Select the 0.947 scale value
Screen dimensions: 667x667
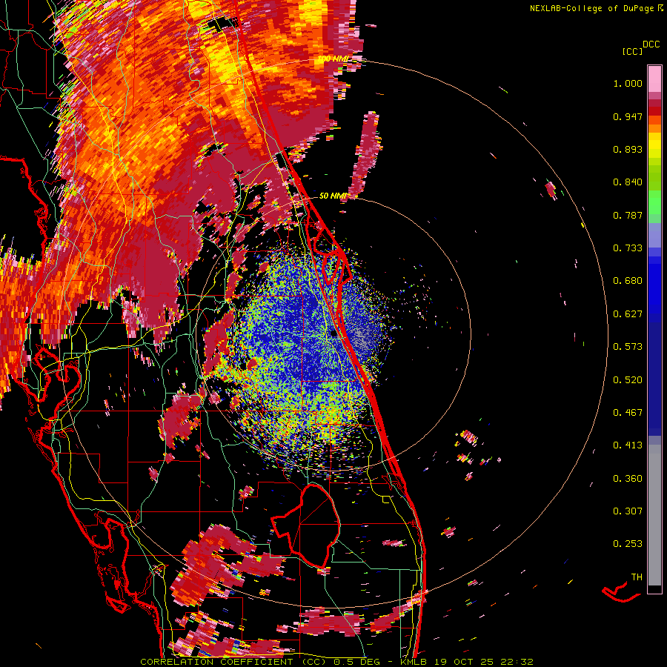(628, 116)
